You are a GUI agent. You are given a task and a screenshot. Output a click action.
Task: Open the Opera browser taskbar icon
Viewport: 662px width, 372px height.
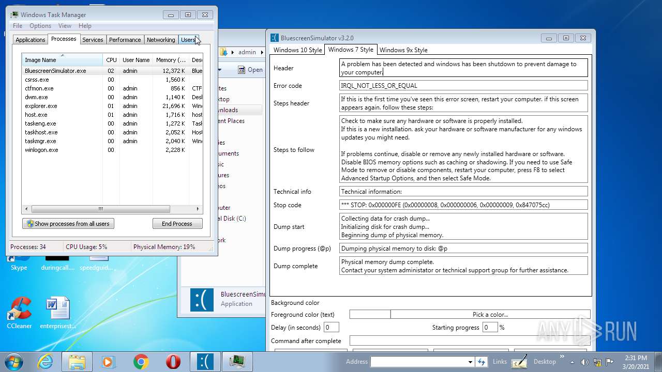coord(173,362)
